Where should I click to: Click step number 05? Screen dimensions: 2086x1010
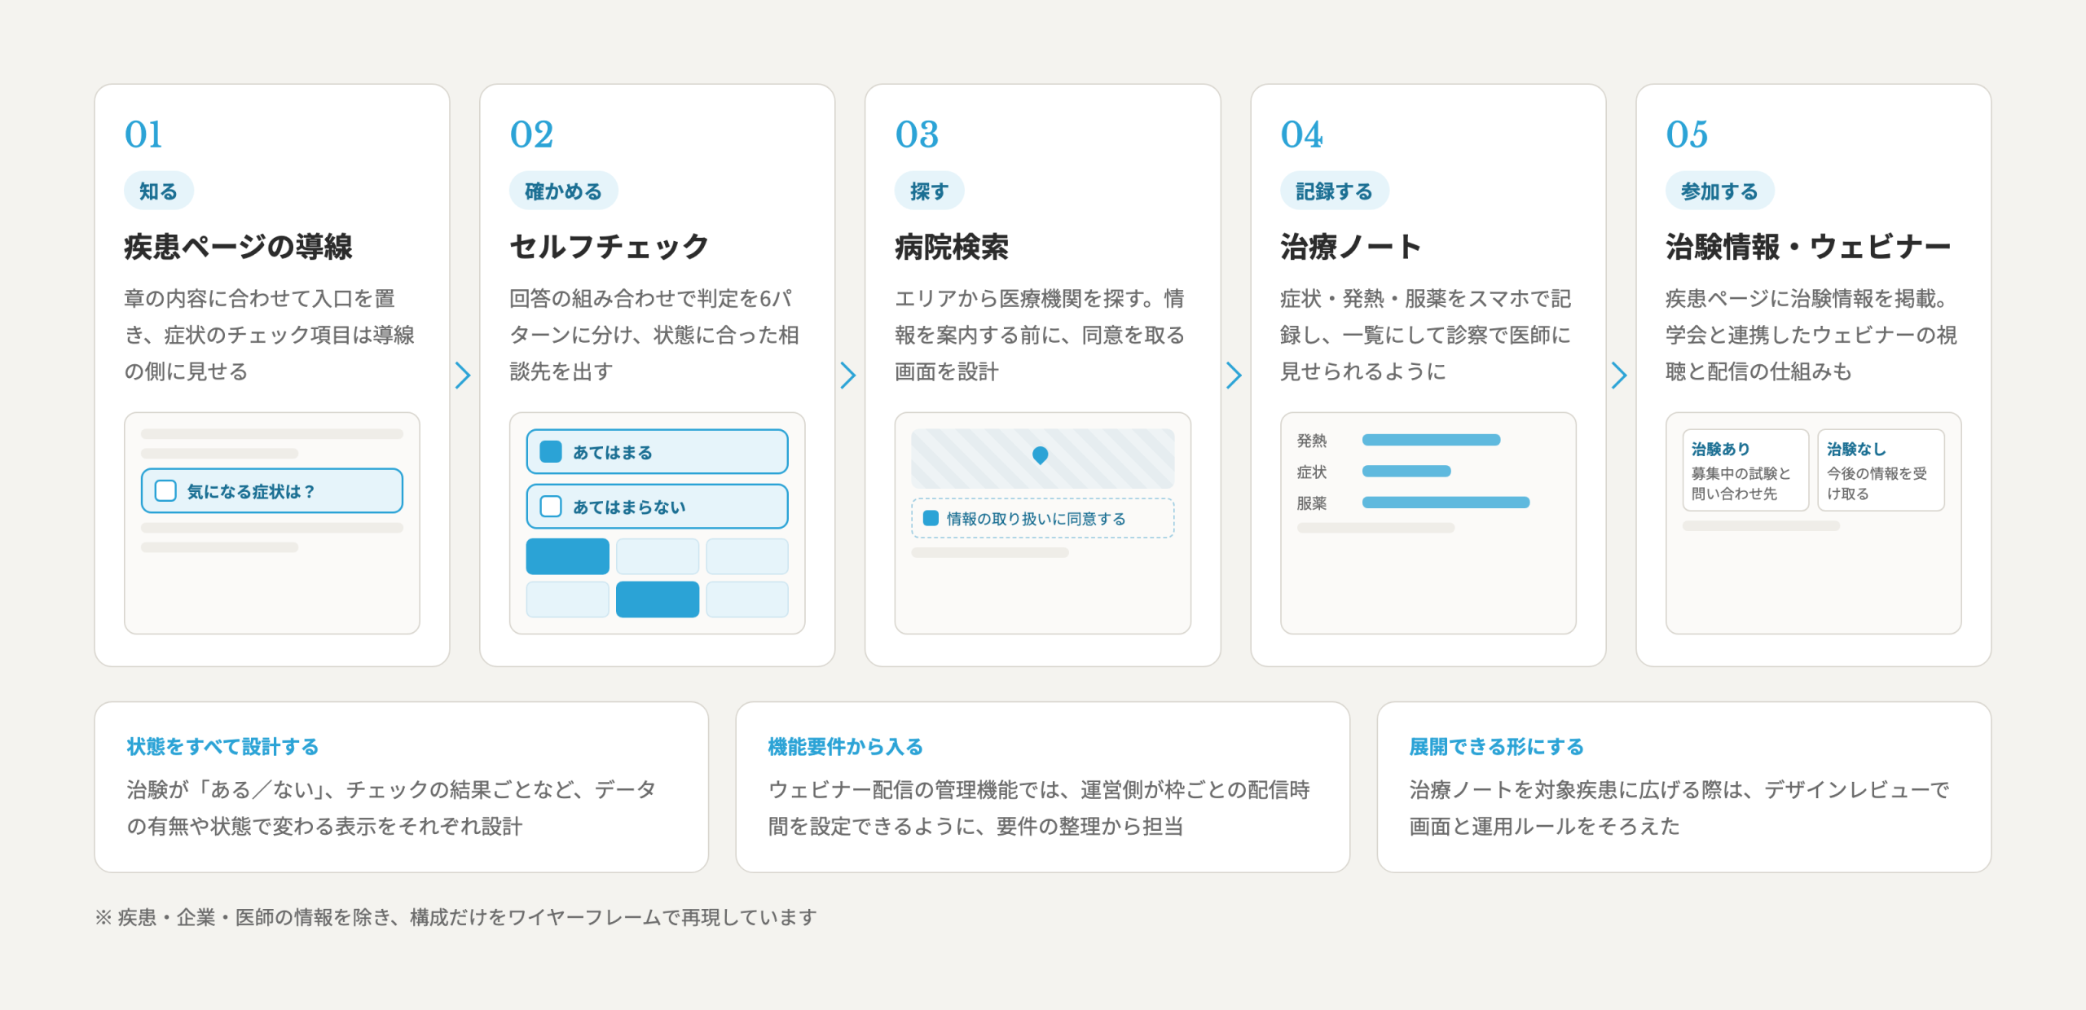point(1687,134)
